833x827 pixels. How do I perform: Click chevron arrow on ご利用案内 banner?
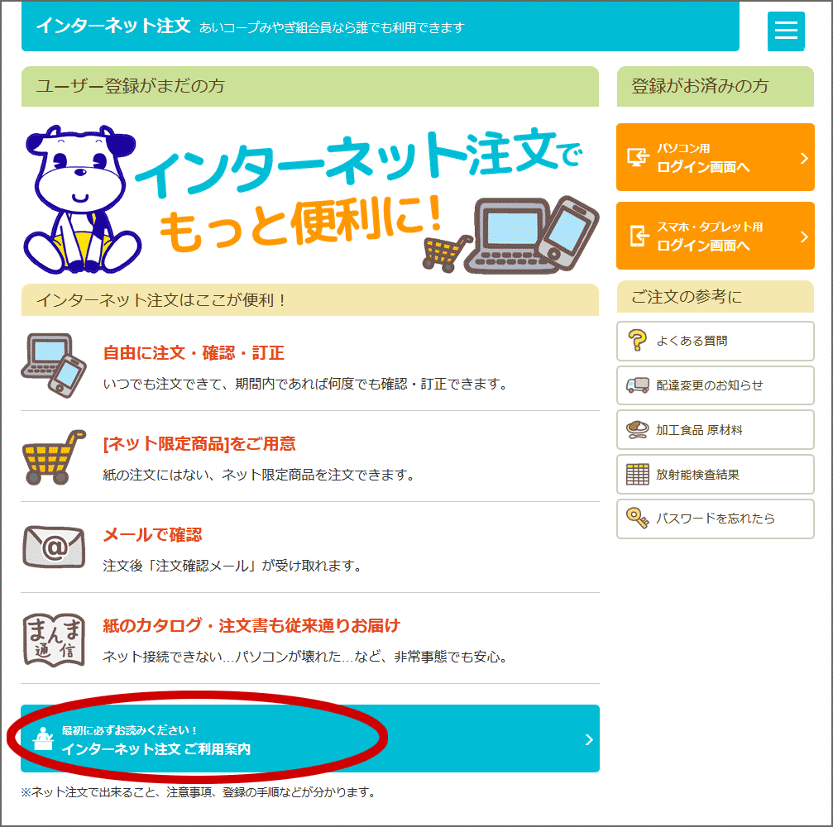tap(589, 739)
